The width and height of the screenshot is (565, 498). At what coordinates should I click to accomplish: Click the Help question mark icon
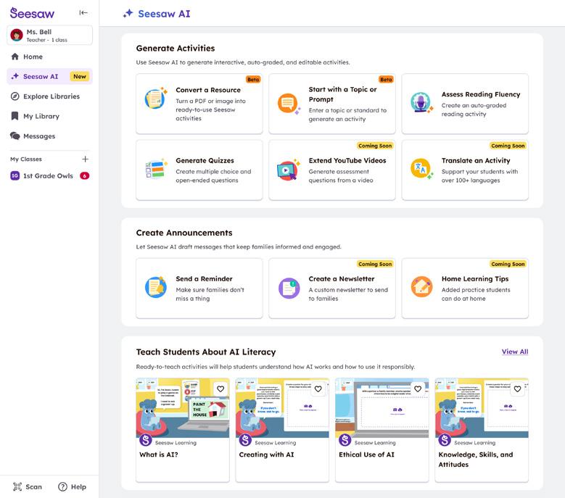[x=62, y=487]
